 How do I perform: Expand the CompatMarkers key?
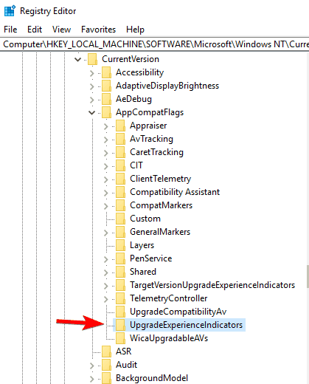(x=106, y=206)
